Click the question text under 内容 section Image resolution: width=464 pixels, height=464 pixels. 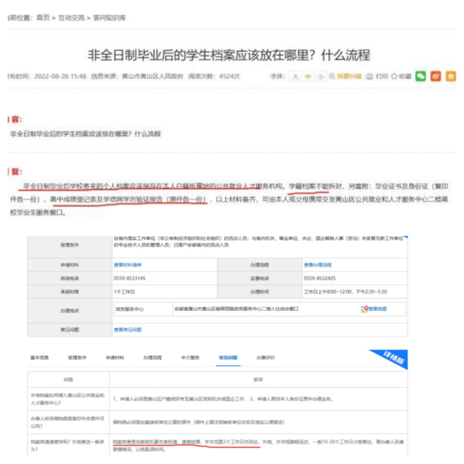pos(86,134)
